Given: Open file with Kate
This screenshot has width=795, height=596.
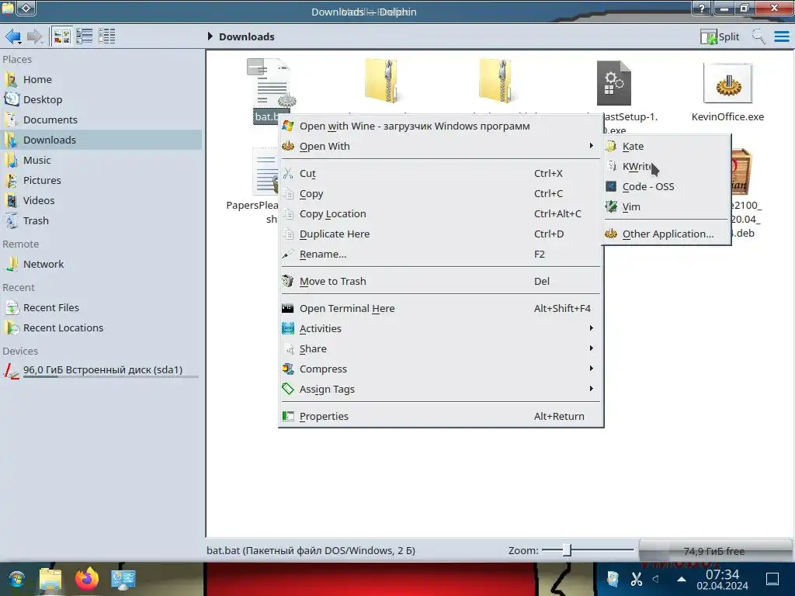Looking at the screenshot, I should click(666, 147).
